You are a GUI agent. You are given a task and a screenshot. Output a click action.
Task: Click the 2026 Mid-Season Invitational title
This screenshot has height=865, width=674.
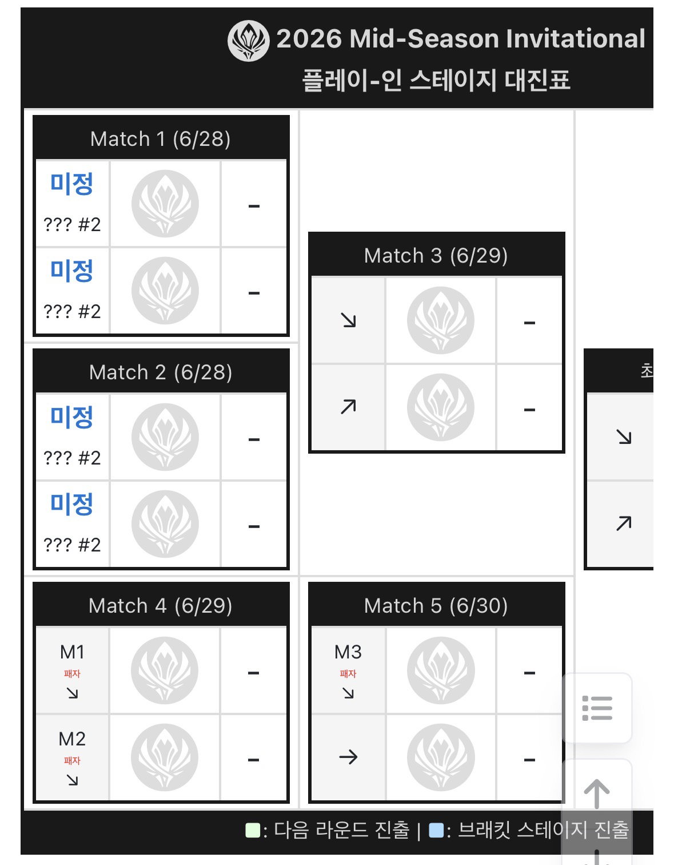461,39
